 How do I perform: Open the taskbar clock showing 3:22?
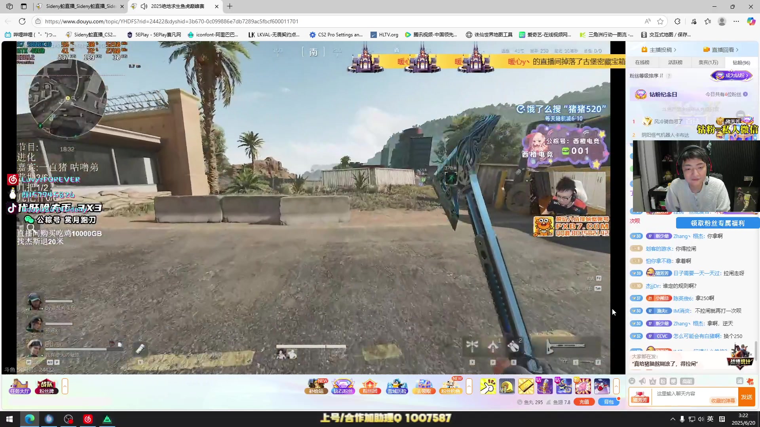[x=743, y=419]
